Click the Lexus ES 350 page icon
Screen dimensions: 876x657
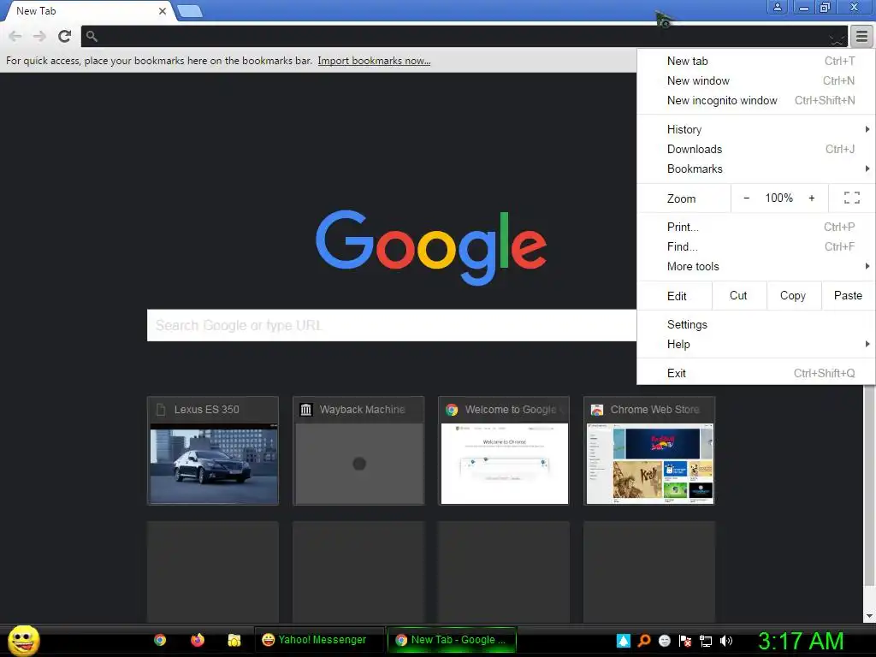click(x=161, y=410)
